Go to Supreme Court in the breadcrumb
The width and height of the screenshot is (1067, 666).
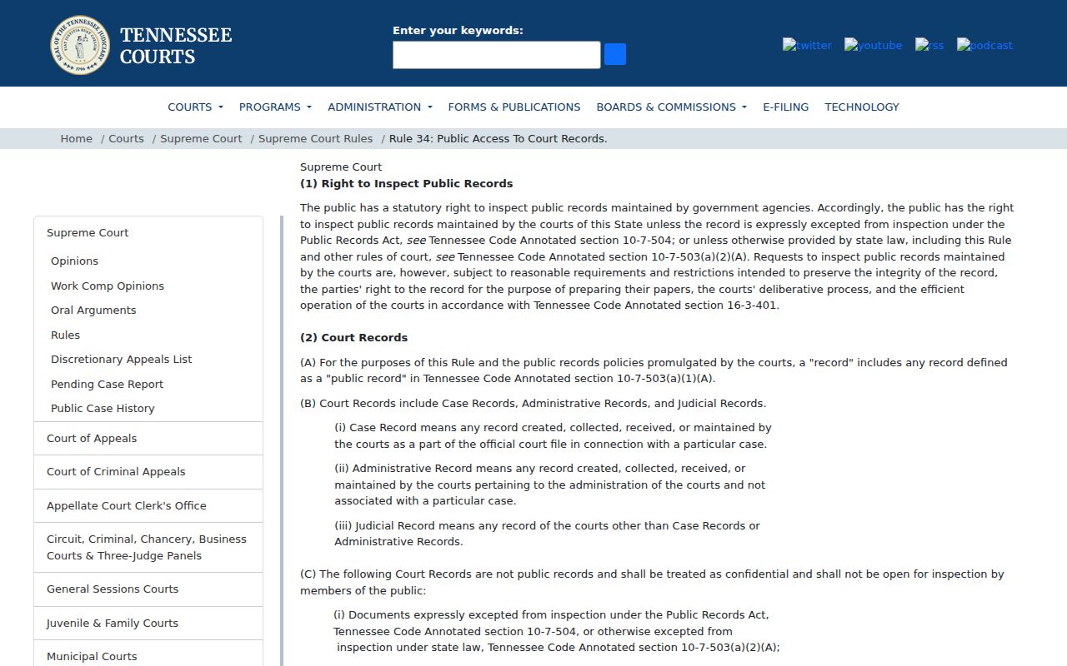click(x=201, y=139)
